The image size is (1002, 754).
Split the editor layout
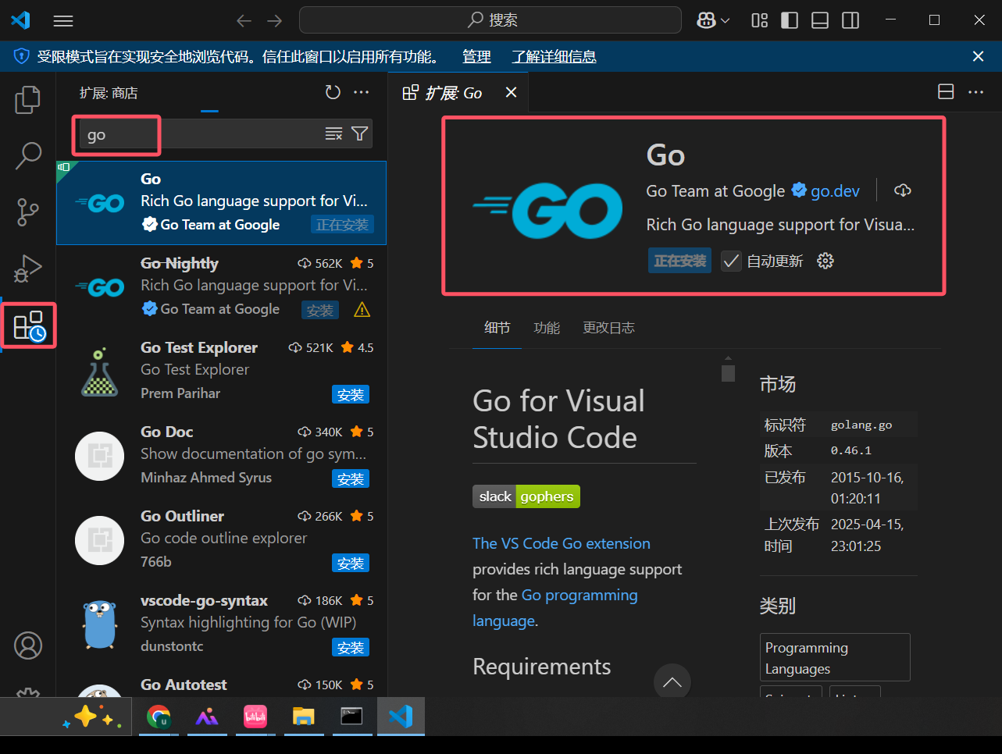point(946,92)
